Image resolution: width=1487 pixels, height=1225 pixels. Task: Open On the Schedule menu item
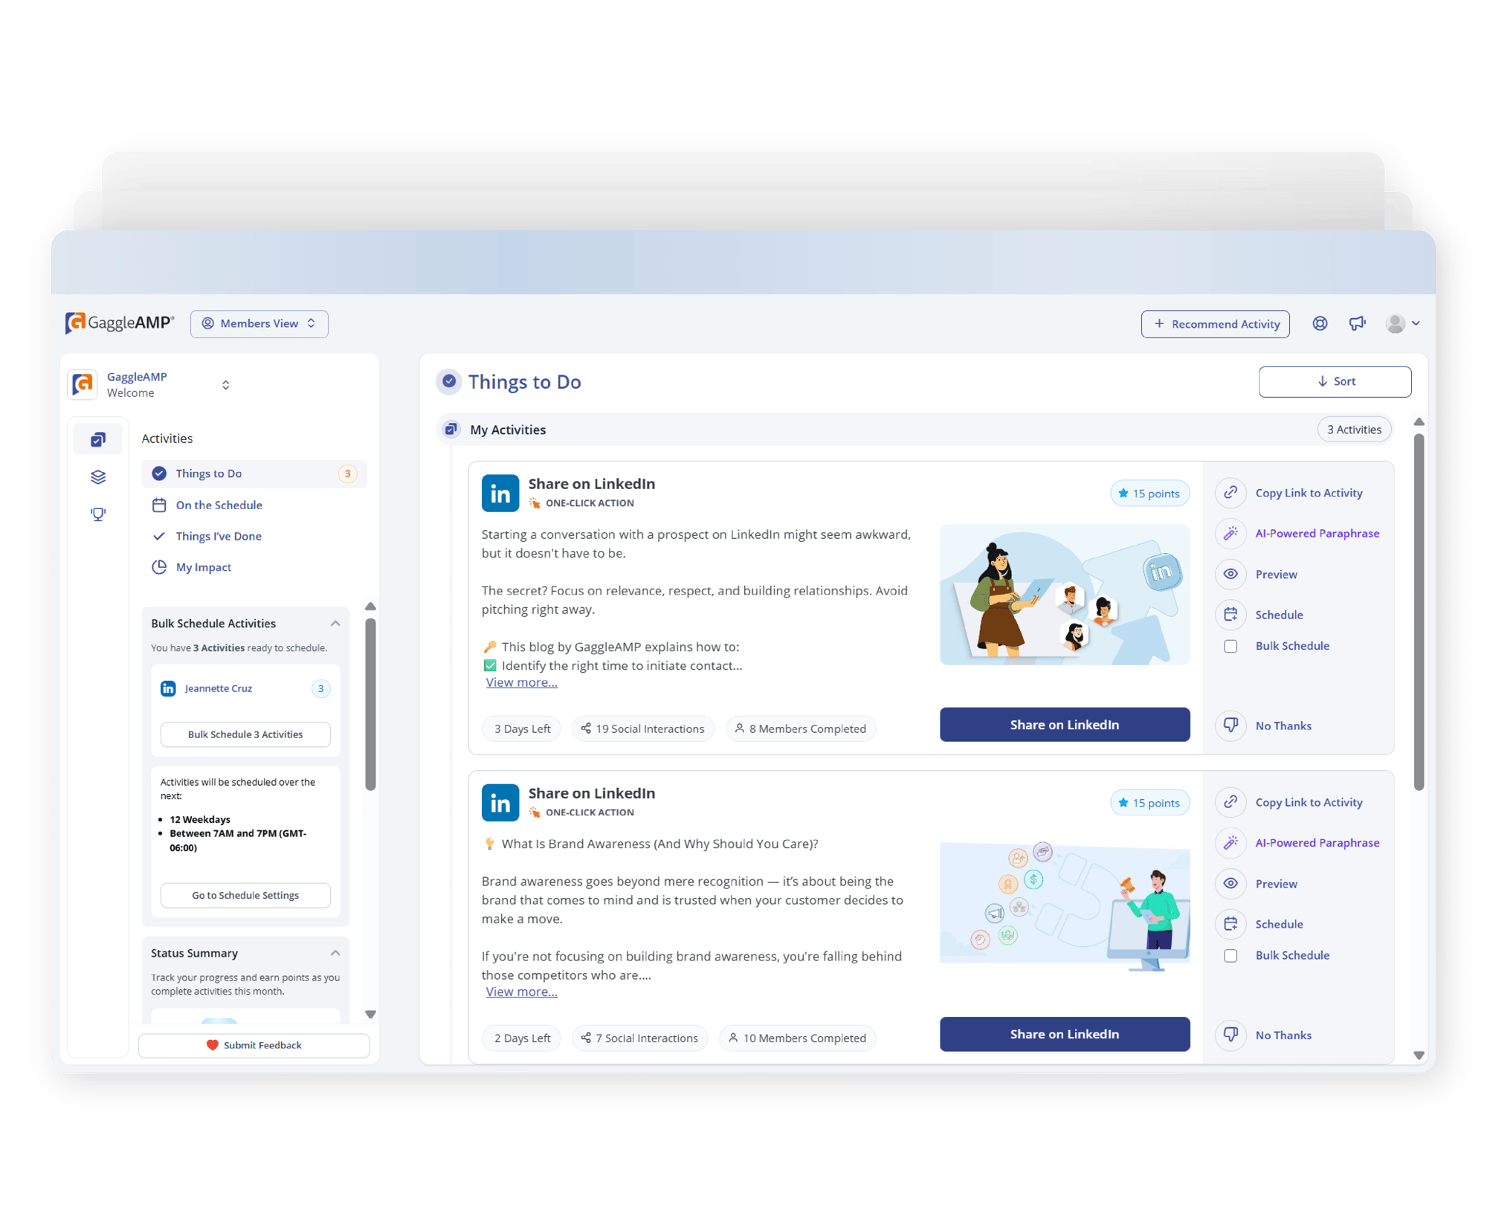219,505
